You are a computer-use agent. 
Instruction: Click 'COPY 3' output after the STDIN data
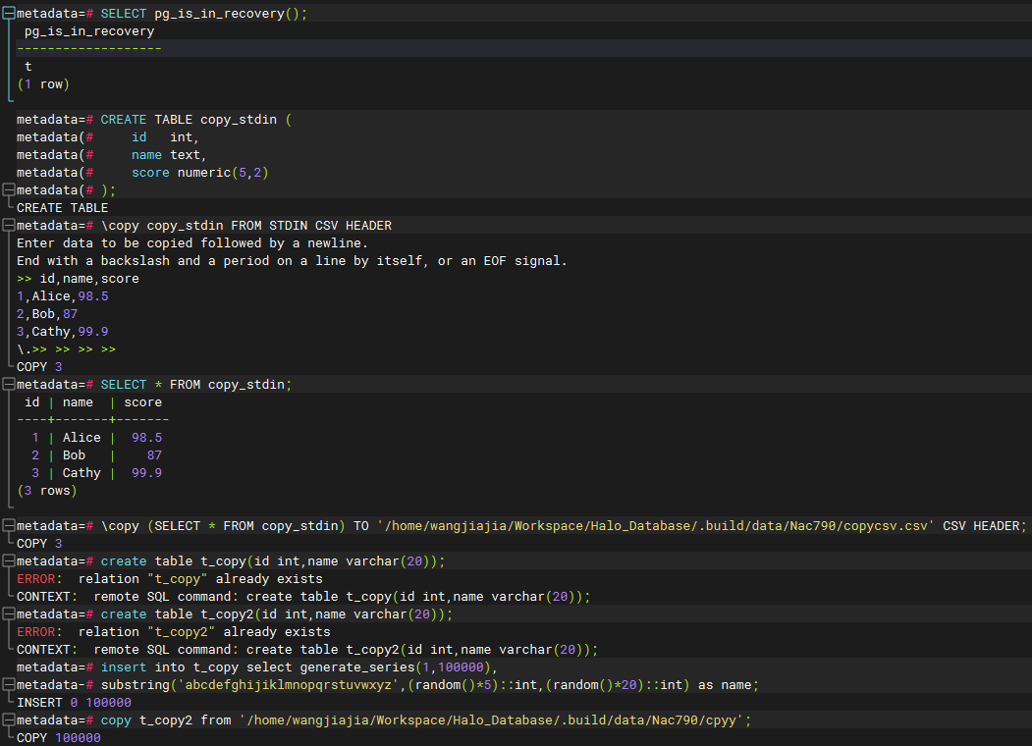coord(39,367)
